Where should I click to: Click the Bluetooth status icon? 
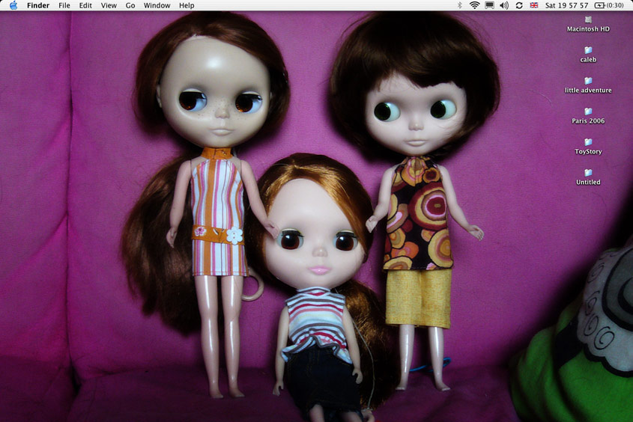click(459, 5)
